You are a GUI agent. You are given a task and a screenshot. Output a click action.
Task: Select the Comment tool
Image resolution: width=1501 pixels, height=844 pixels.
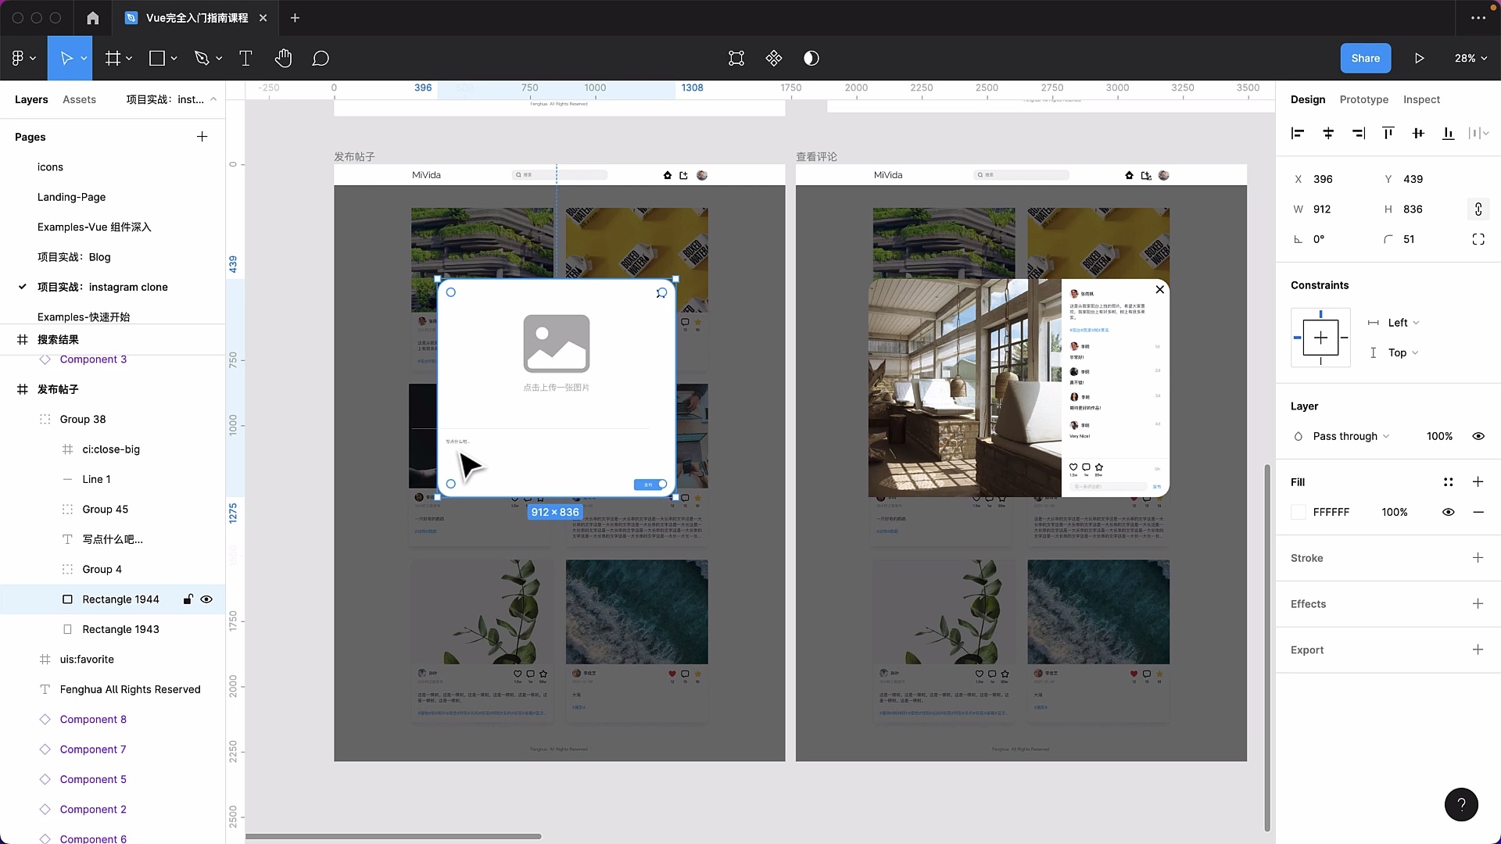pyautogui.click(x=321, y=59)
